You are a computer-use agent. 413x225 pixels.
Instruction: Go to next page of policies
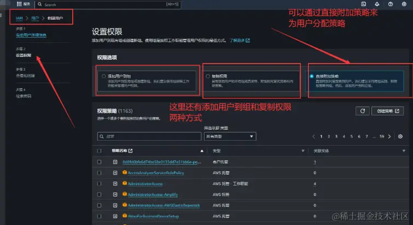(389, 136)
